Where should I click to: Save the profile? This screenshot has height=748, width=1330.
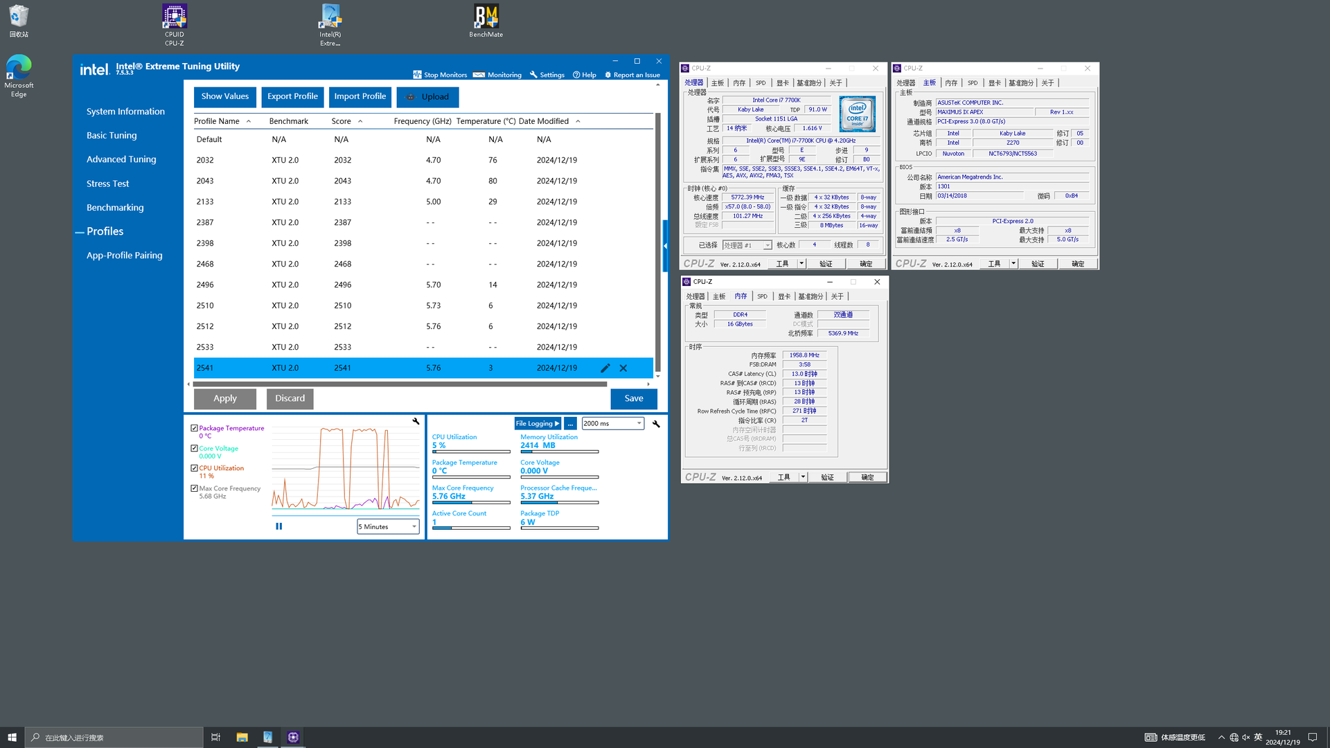634,399
